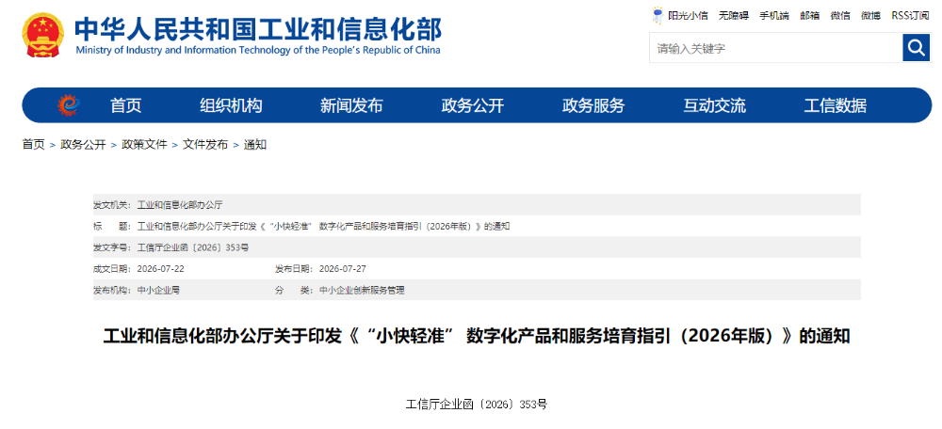This screenshot has height=429, width=942.
Task: Click the 发布日期 value 2026-07-27
Action: (343, 269)
